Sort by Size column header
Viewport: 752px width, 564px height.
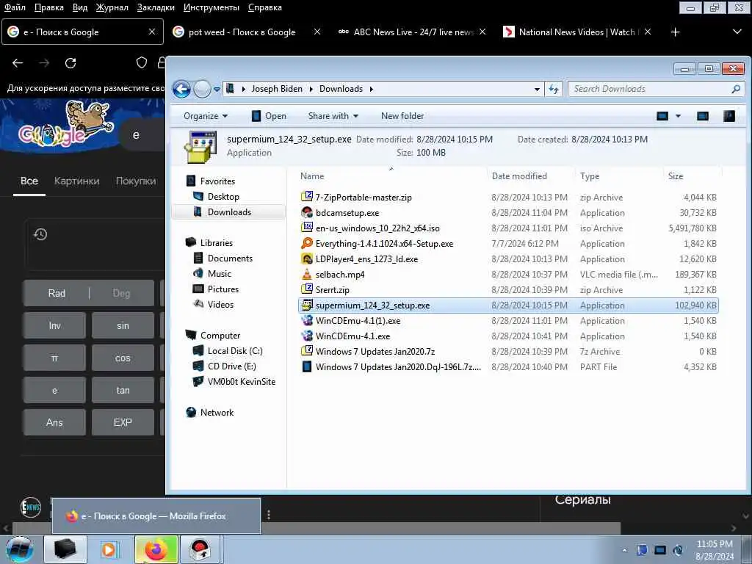point(692,176)
